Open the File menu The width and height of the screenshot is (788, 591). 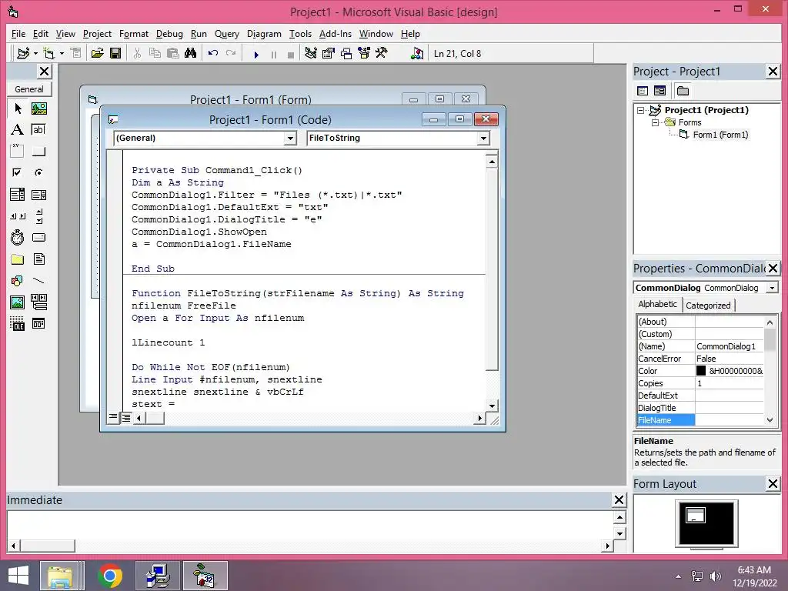(18, 34)
